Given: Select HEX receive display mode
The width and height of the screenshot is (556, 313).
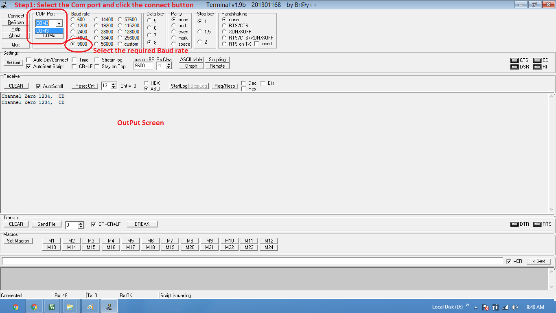Looking at the screenshot, I should click(x=146, y=83).
